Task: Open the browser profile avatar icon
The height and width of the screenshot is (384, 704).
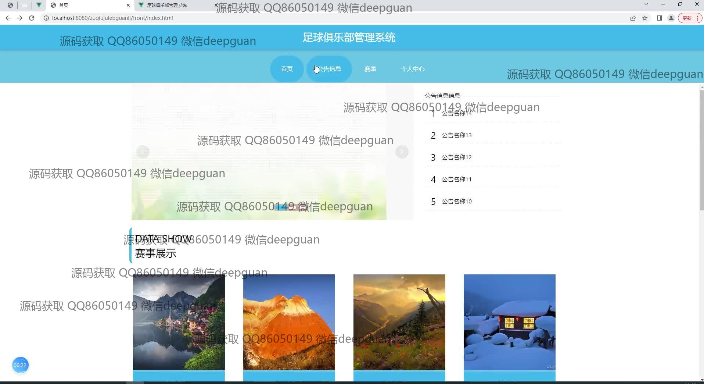Action: coord(671,18)
